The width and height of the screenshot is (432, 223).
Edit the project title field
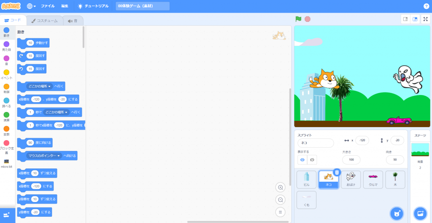click(143, 6)
